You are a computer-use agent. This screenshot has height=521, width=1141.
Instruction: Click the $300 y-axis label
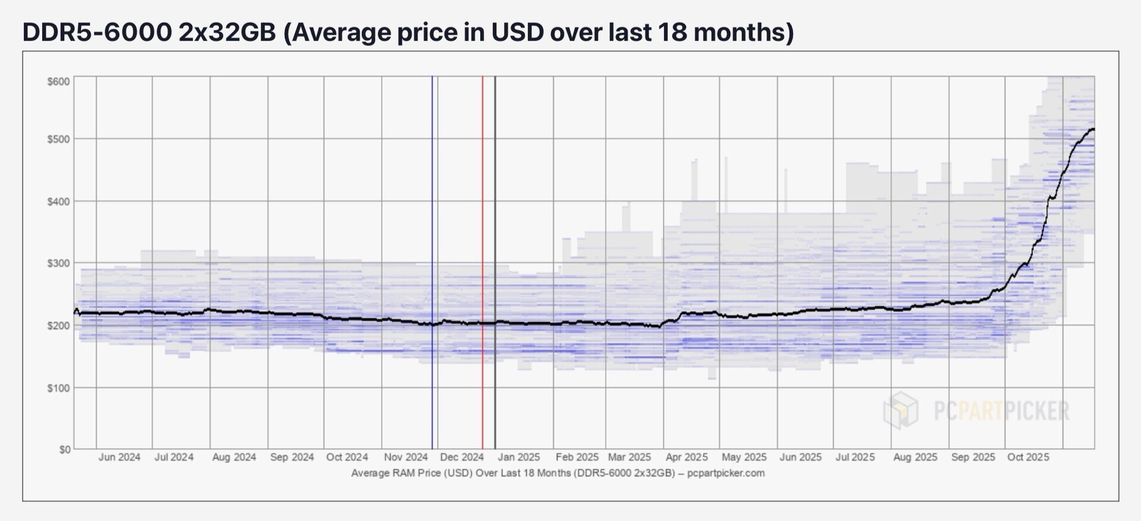(59, 263)
